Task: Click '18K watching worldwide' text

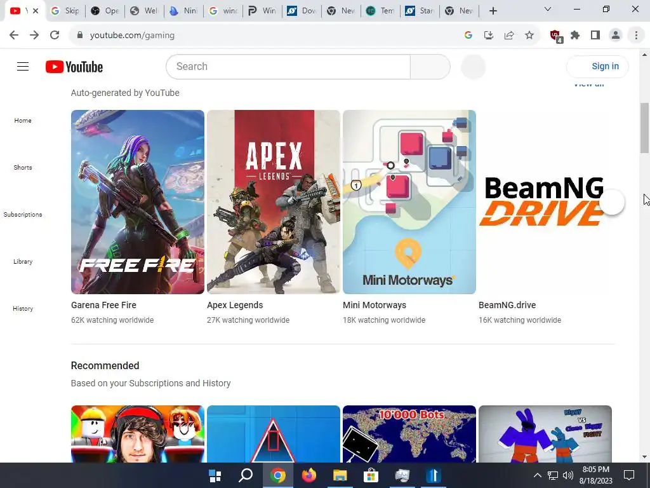Action: click(384, 320)
